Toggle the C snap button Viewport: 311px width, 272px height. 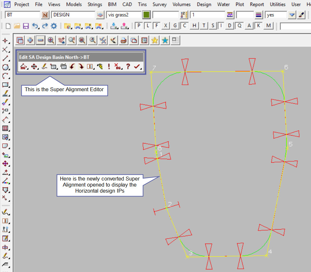point(184,26)
